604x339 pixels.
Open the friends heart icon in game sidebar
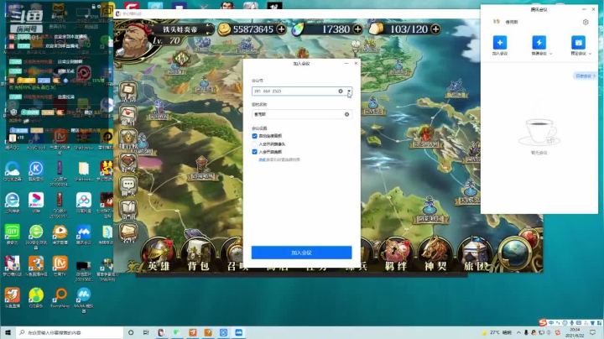(x=128, y=163)
